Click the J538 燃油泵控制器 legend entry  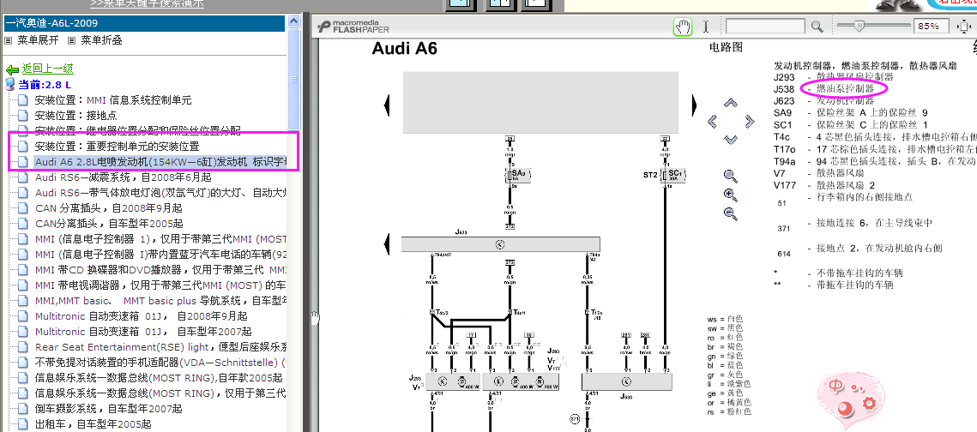click(823, 89)
